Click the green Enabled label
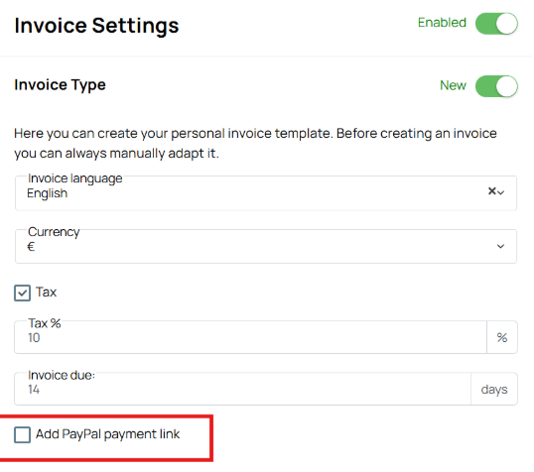Viewport: 534px width, 472px height. [x=442, y=23]
